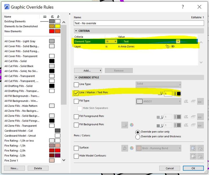The image size is (209, 175).
Task: Click the color wheel icon beside Surface
Action: point(132,148)
